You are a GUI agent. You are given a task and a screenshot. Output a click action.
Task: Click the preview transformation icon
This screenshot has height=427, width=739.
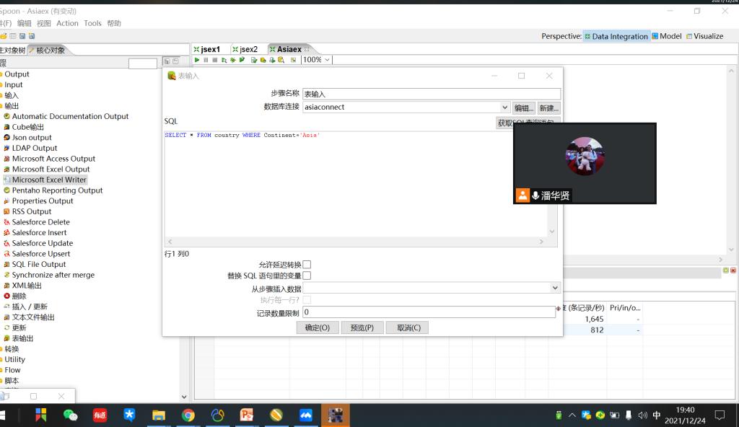coord(224,60)
